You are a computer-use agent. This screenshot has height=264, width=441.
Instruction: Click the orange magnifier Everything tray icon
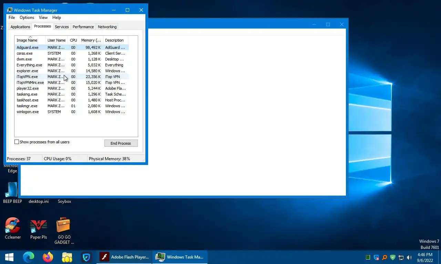[384, 257]
